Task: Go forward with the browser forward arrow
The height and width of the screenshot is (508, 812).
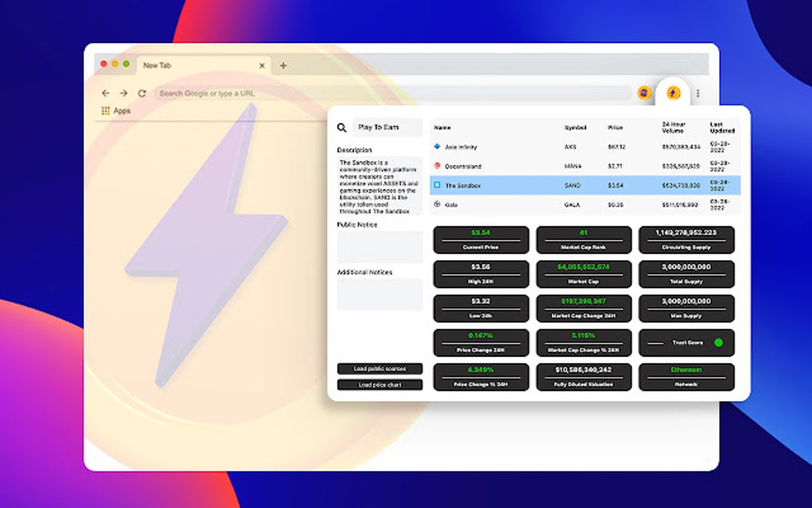Action: (123, 93)
